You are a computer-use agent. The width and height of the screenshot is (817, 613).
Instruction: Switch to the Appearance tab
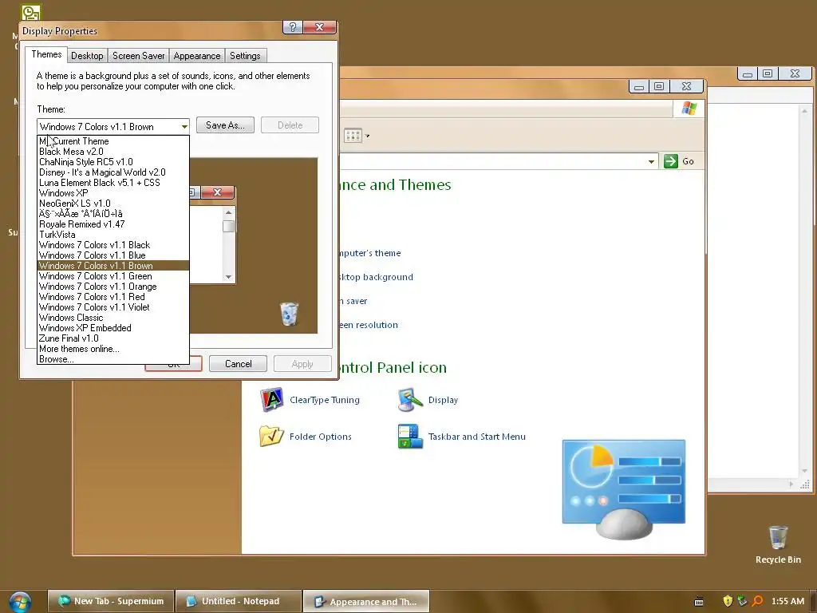(197, 56)
